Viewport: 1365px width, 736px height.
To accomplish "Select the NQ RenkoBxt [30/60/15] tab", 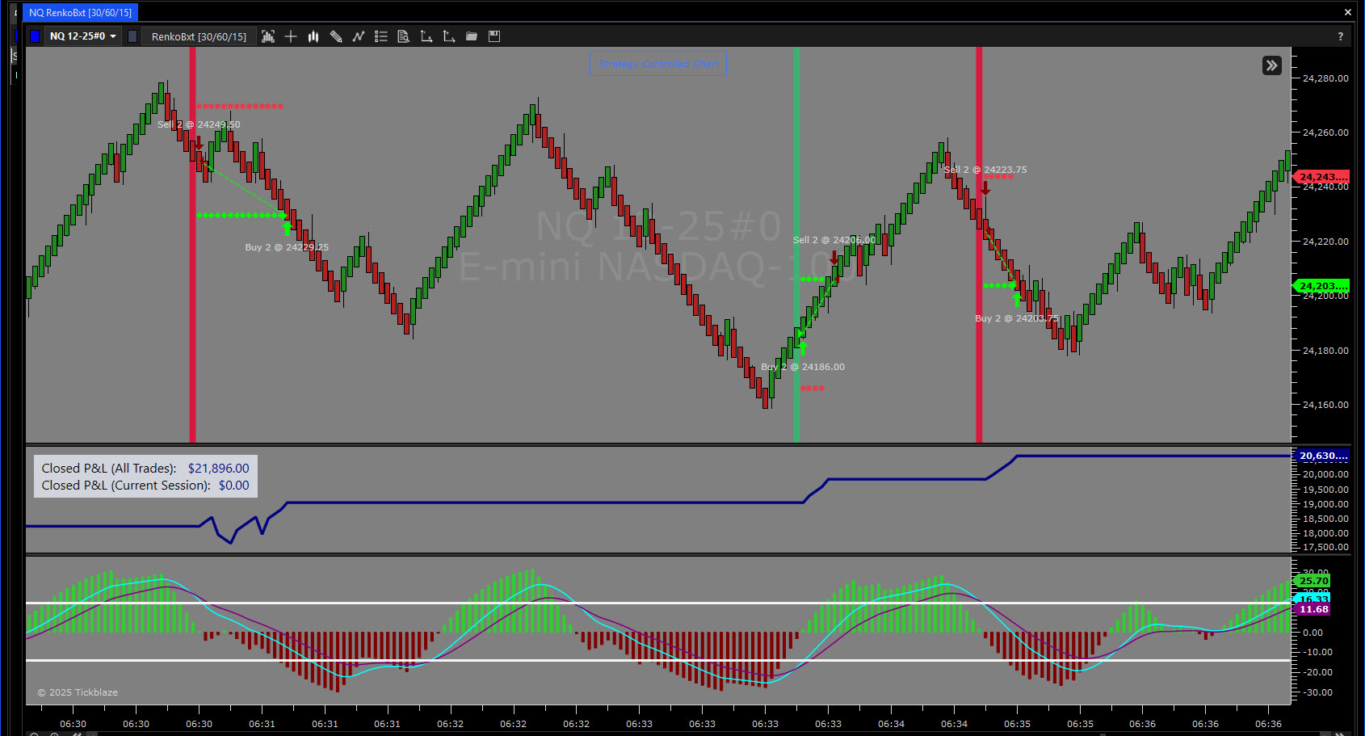I will pos(80,12).
